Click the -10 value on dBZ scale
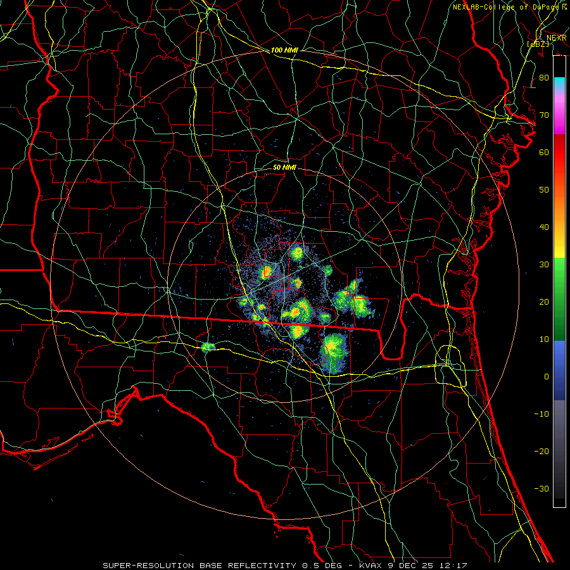Image resolution: width=570 pixels, height=570 pixels. click(541, 414)
